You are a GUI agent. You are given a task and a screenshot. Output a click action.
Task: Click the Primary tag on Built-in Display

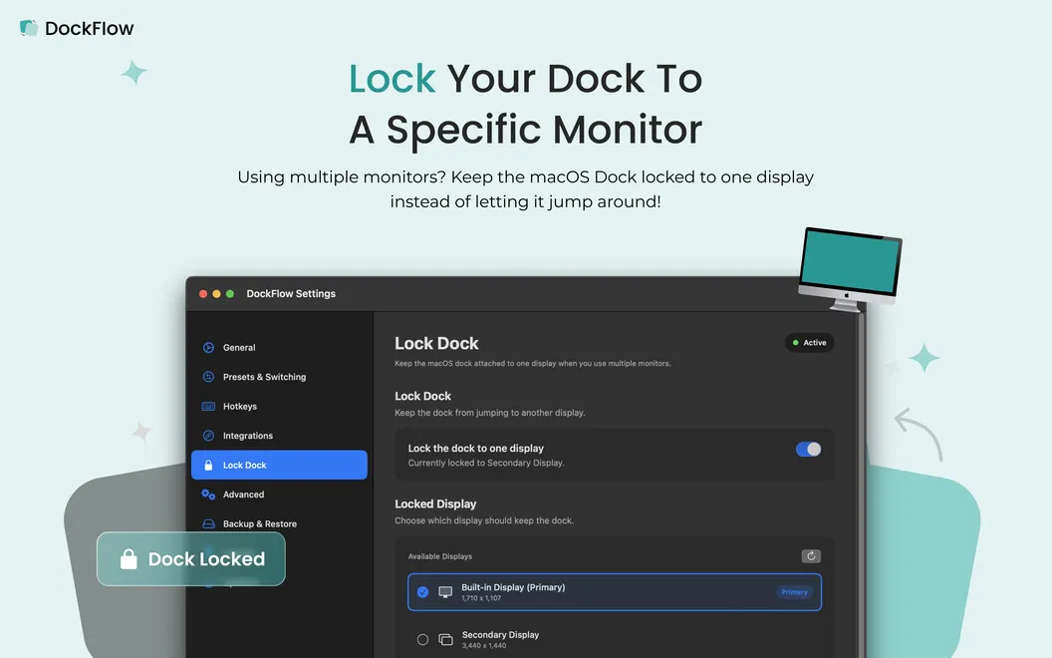click(794, 592)
